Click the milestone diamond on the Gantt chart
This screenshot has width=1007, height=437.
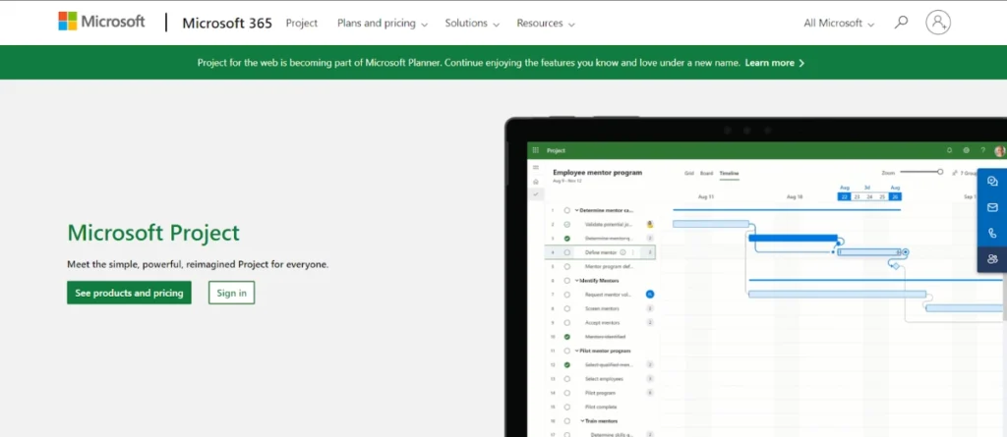click(x=896, y=266)
